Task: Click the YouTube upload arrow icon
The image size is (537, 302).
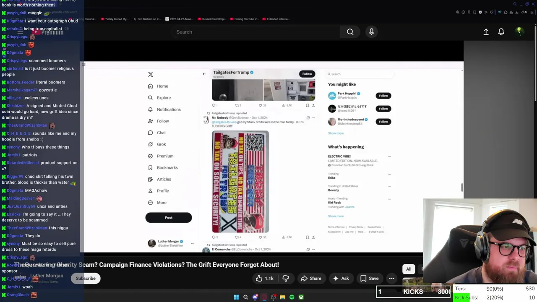Action: [486, 32]
